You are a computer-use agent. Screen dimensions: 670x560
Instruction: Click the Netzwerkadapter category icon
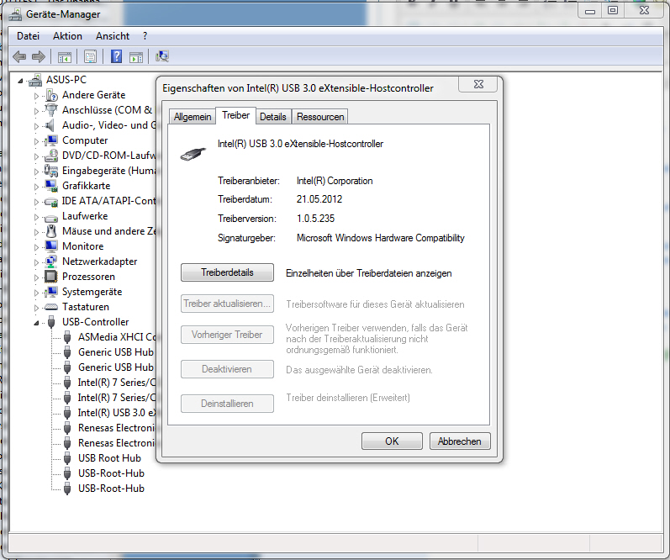[x=51, y=262]
